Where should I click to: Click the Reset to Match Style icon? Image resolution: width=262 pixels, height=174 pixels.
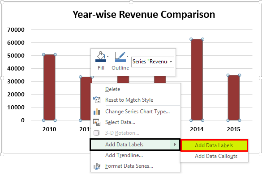point(97,100)
